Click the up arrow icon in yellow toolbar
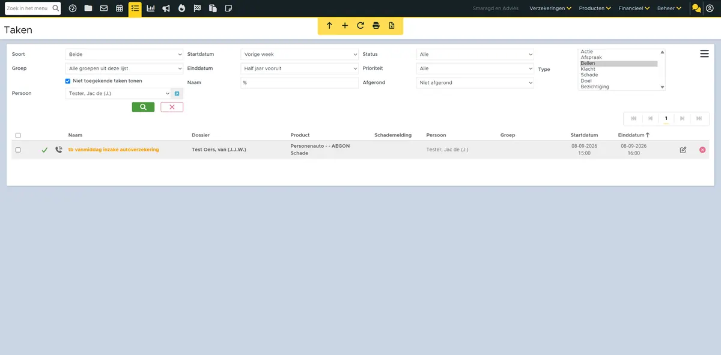 329,26
